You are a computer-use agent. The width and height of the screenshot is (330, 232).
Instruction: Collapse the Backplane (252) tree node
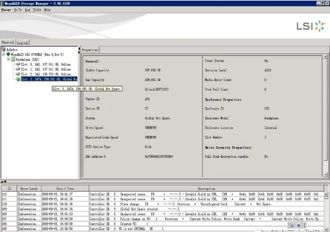9,59
